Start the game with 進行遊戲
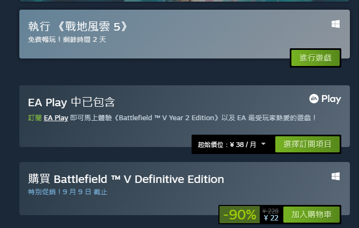Screen dimensions: 359x228 coord(316,58)
